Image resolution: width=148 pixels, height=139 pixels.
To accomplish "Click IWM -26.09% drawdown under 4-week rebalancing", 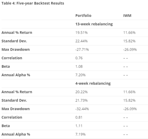I will [130, 109].
